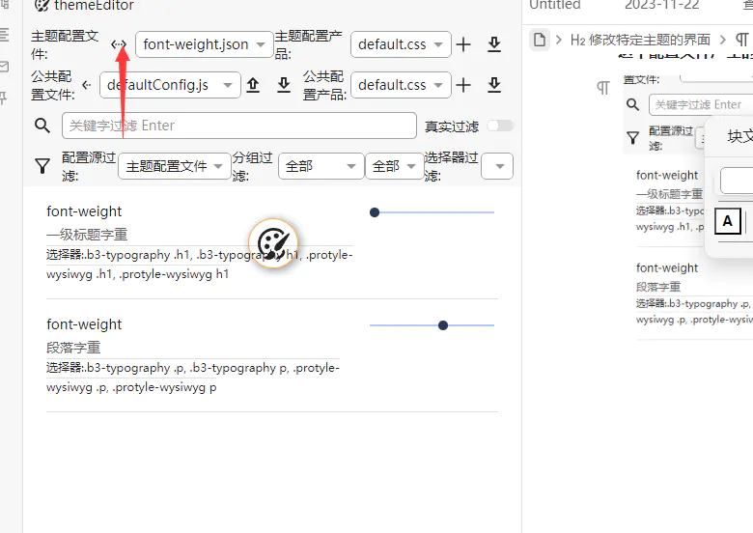Open the 选择器过滤 empty dropdown

(x=497, y=166)
